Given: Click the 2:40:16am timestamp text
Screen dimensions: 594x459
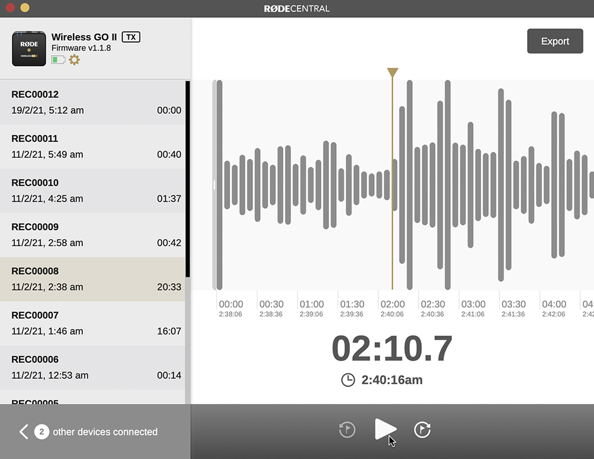Looking at the screenshot, I should (x=391, y=380).
